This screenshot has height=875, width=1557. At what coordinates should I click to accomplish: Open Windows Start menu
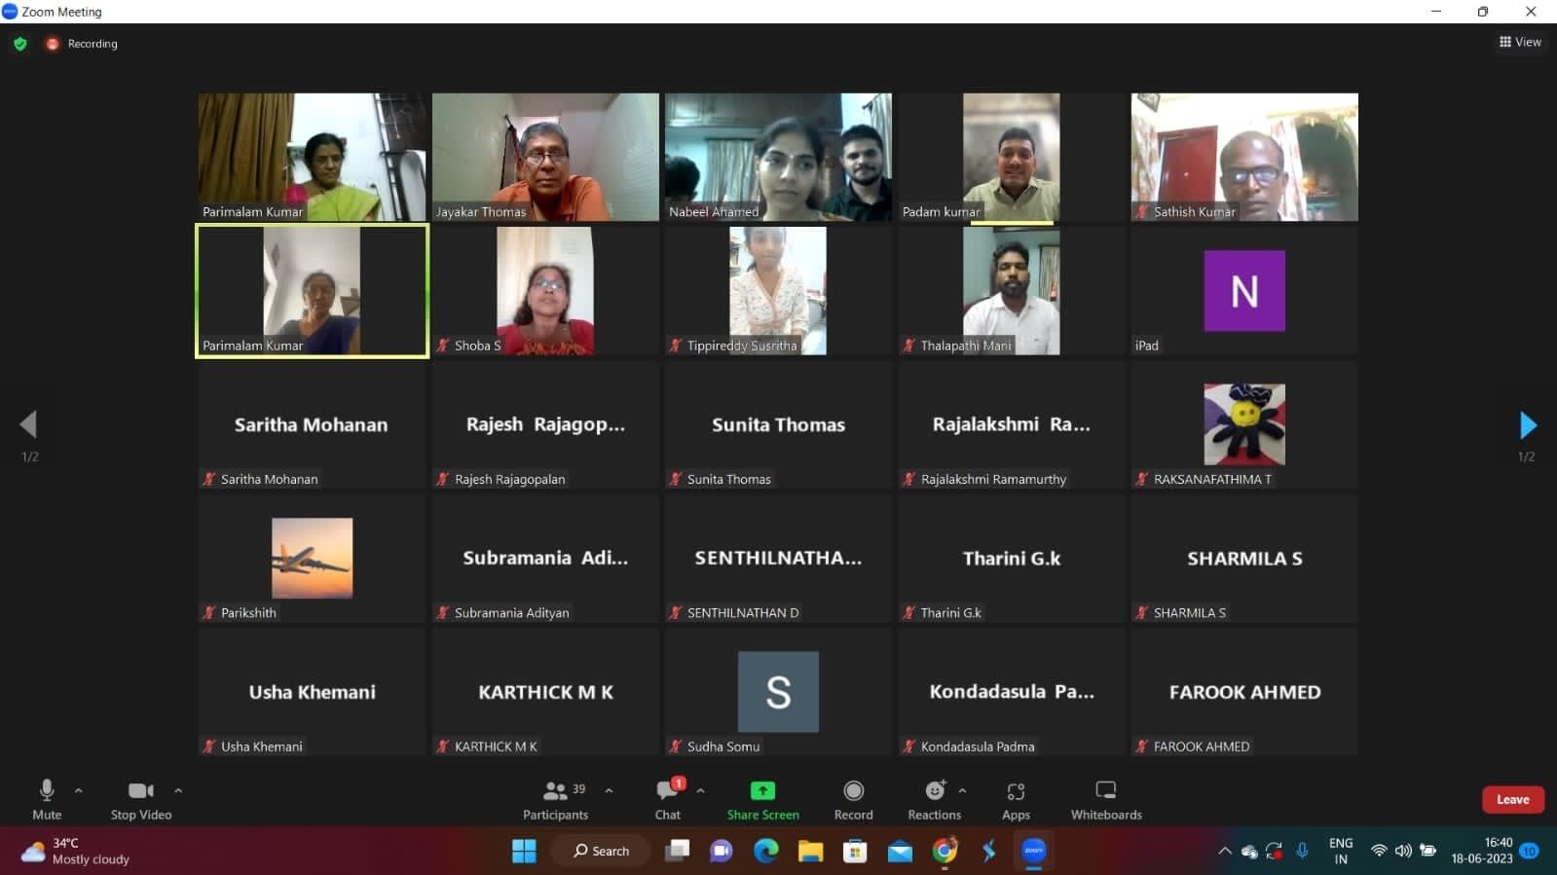click(524, 851)
